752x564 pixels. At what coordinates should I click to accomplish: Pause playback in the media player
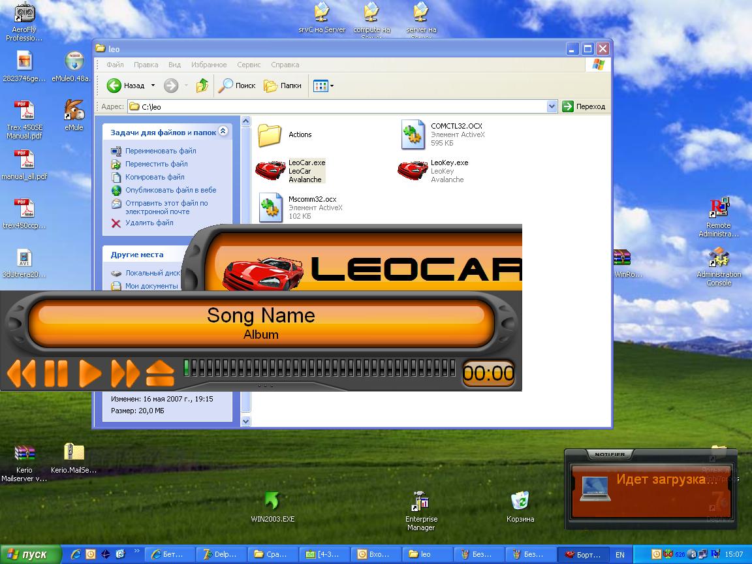[x=55, y=373]
